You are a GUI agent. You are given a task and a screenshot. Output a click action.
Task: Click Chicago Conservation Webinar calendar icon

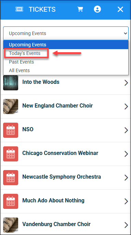click(x=11, y=154)
